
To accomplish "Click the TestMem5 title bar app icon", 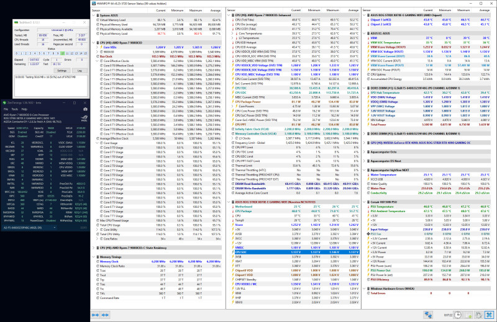I will [x=16, y=22].
